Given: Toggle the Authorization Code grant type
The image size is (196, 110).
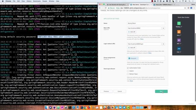Looking at the screenshot, I should (x=128, y=68).
